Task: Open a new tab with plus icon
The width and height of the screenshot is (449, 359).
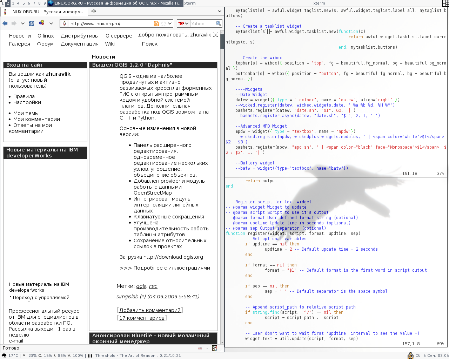Action: click(x=94, y=11)
